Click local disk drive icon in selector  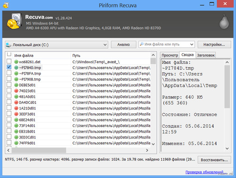pos(8,45)
